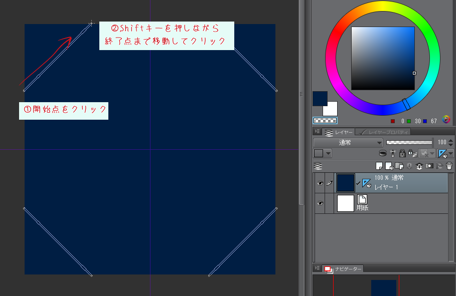Set as reference layer lighthouse icon

[x=393, y=153]
